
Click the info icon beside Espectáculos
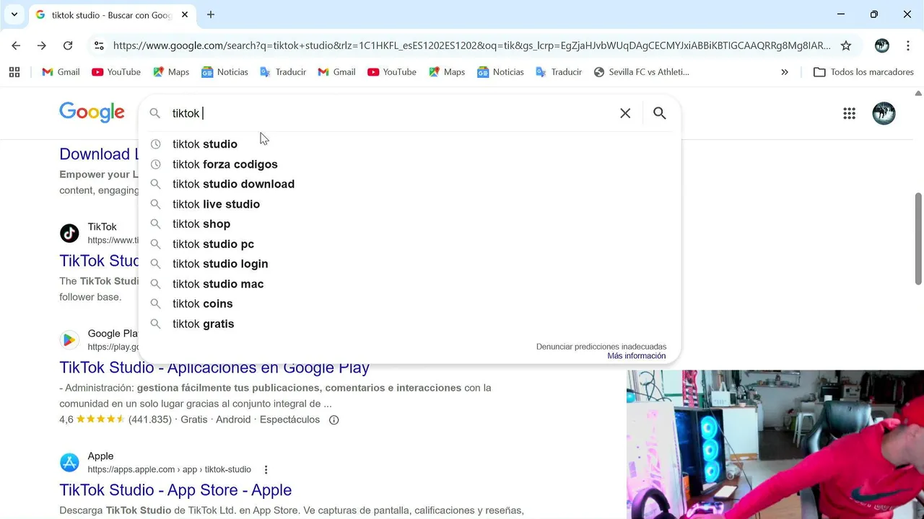pyautogui.click(x=334, y=420)
